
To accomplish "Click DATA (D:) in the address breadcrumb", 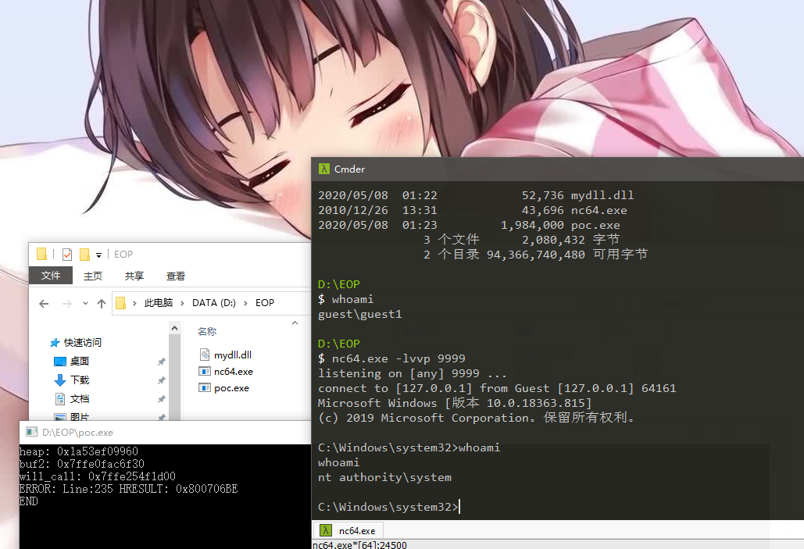I will click(x=214, y=303).
